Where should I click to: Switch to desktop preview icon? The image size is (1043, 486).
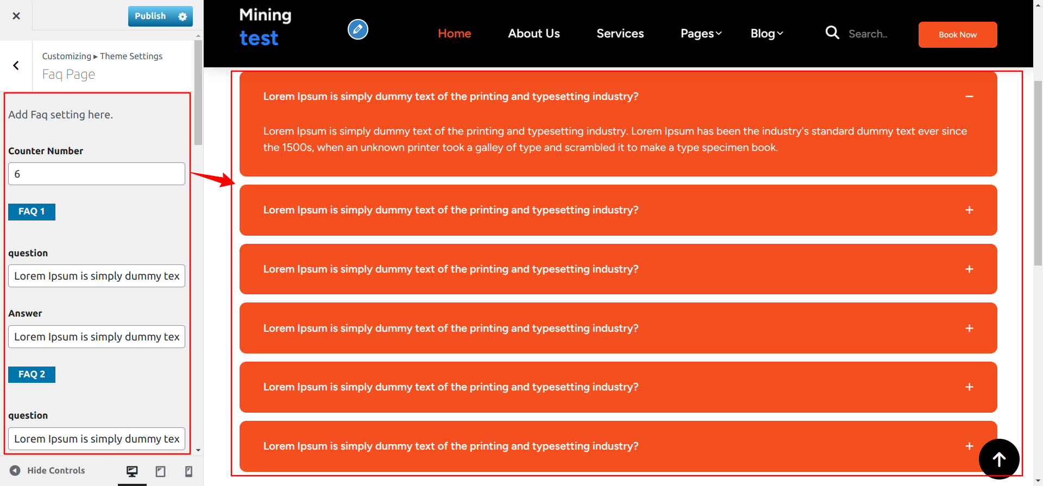132,471
